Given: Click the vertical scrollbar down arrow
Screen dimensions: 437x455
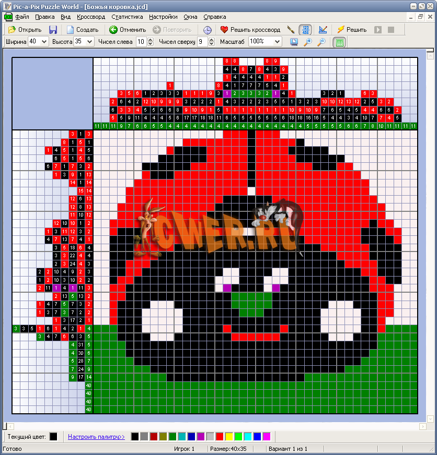Looking at the screenshot, I should (x=430, y=419).
